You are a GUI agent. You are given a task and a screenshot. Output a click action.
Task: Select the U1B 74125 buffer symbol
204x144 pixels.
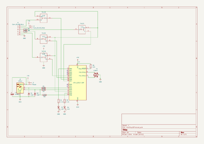pyautogui.click(x=44, y=57)
